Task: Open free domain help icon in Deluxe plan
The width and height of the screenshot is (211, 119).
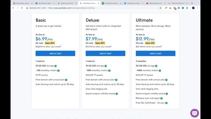Action: [x=116, y=80]
